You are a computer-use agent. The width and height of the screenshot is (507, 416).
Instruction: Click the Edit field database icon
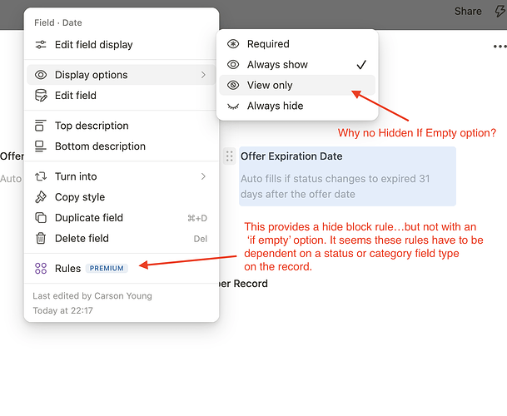[41, 96]
